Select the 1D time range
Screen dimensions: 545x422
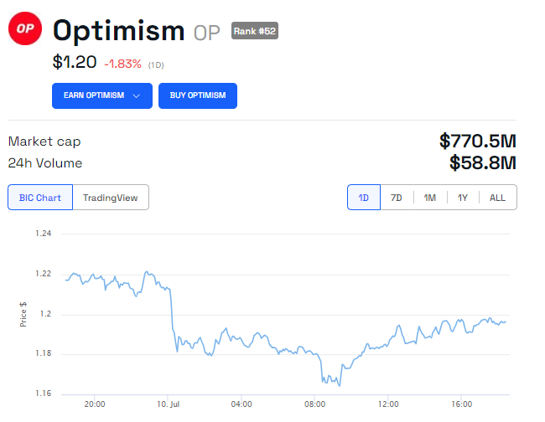[x=364, y=198]
